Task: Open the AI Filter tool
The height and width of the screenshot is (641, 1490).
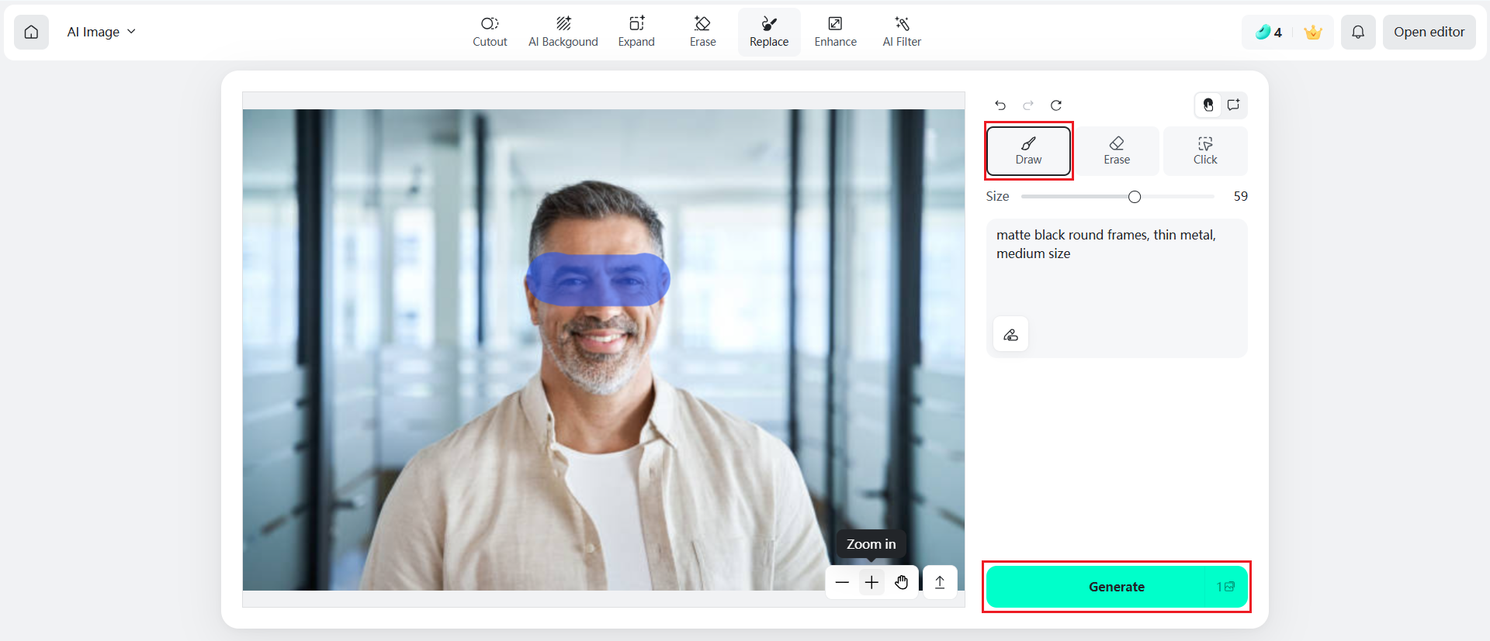Action: coord(902,32)
